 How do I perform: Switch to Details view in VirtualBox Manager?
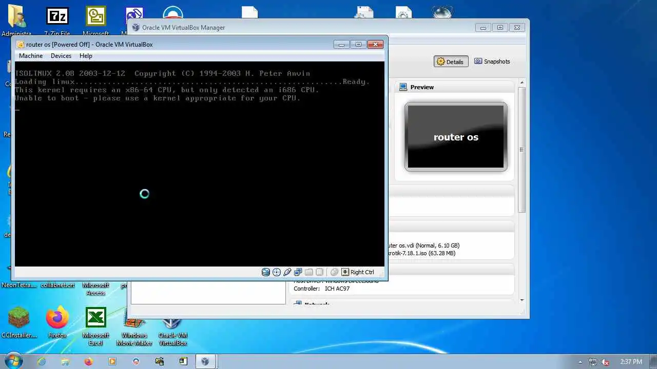click(x=450, y=61)
